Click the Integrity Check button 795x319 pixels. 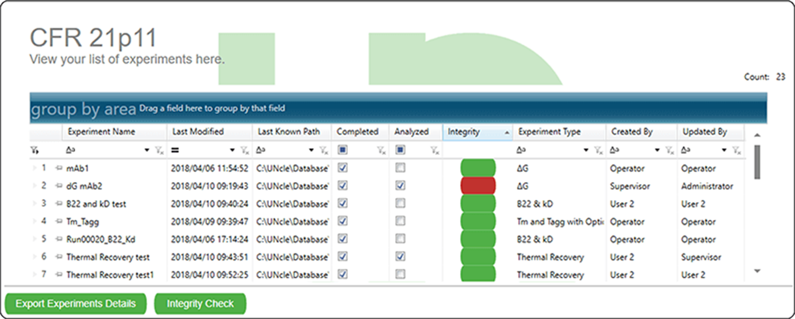click(x=200, y=304)
